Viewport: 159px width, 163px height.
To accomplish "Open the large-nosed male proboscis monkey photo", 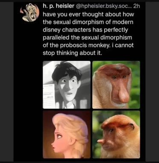I will [116, 85].
